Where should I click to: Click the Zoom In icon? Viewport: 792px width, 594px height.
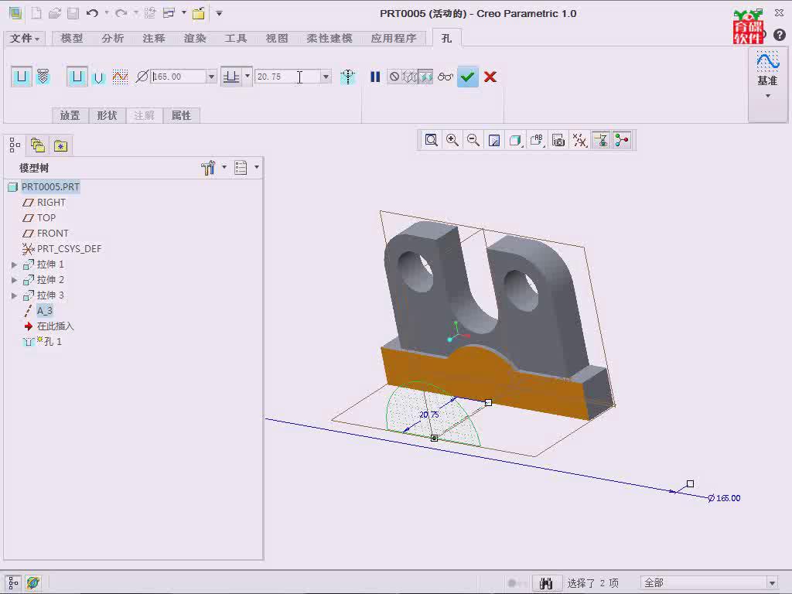(452, 140)
